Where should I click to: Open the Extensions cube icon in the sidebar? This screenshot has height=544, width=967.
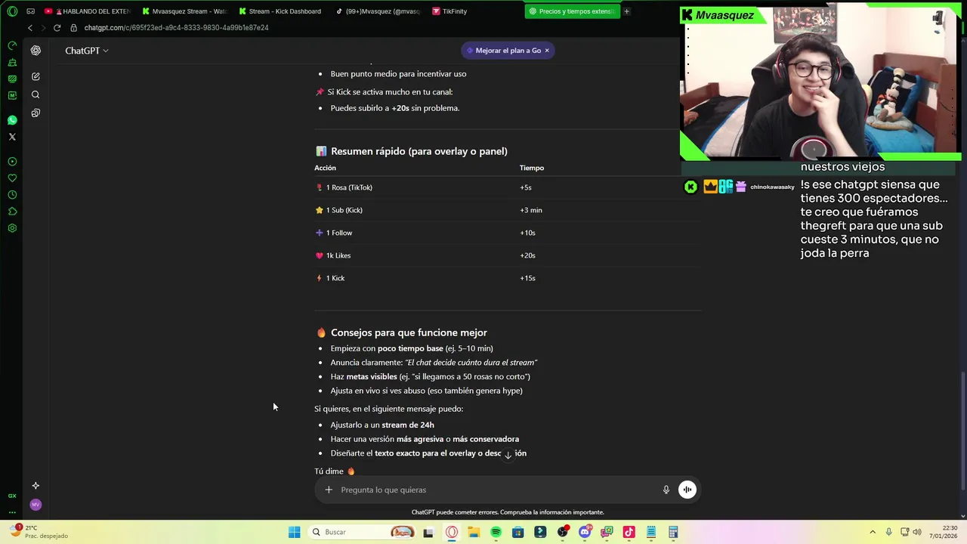(12, 212)
